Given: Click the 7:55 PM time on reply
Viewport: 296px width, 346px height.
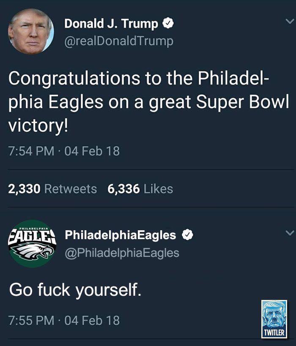Looking at the screenshot, I should [x=31, y=320].
